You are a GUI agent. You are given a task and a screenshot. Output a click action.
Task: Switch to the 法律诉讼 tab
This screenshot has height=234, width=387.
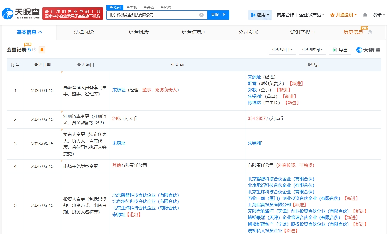(84, 32)
